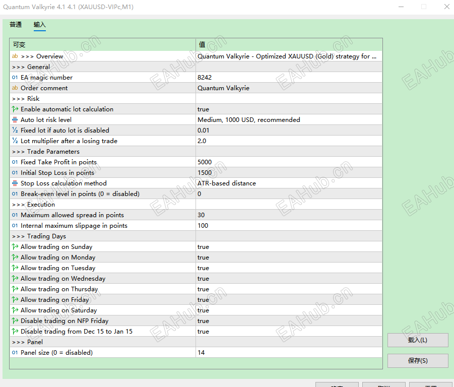Click the bool icon of Allow trading on Tuesday
The width and height of the screenshot is (454, 387).
[15, 268]
